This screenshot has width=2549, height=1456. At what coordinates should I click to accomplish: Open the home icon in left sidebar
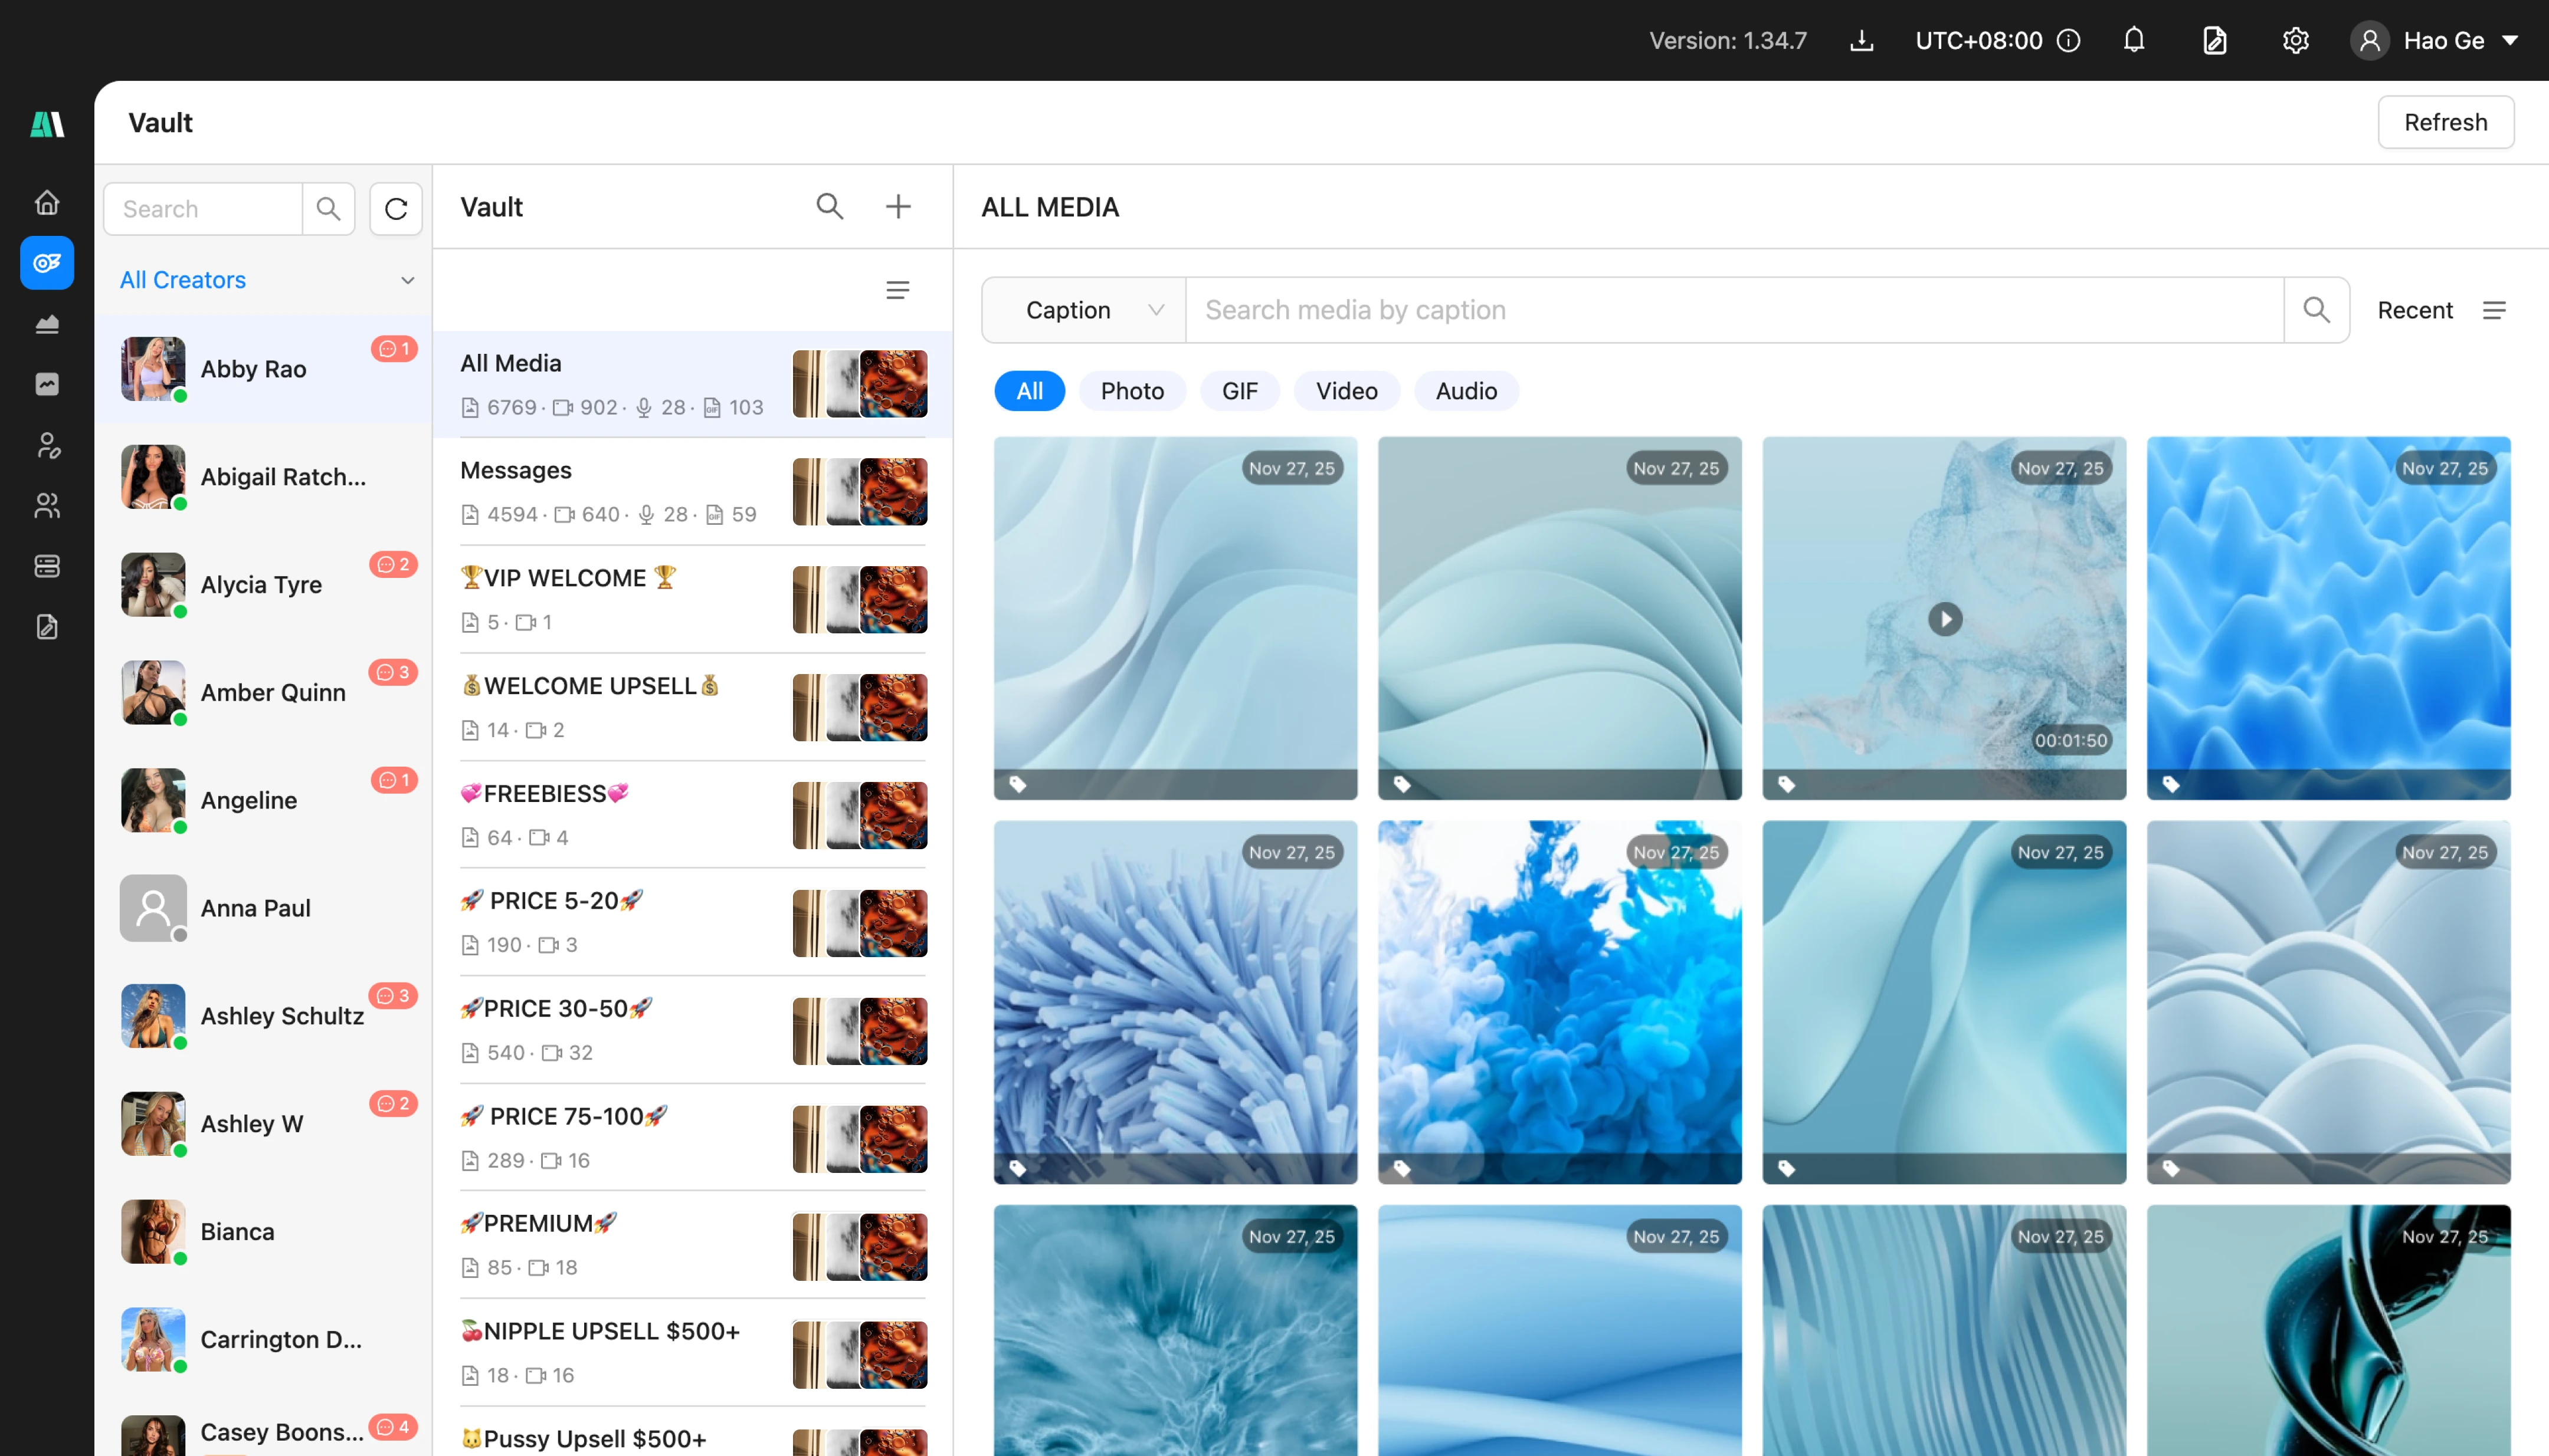point(47,202)
